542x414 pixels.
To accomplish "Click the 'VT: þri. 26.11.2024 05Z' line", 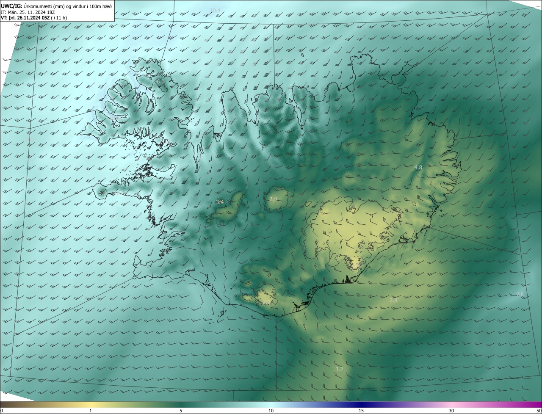I will pyautogui.click(x=34, y=18).
